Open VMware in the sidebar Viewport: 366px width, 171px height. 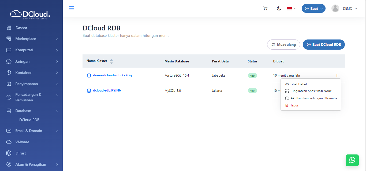pos(22,142)
